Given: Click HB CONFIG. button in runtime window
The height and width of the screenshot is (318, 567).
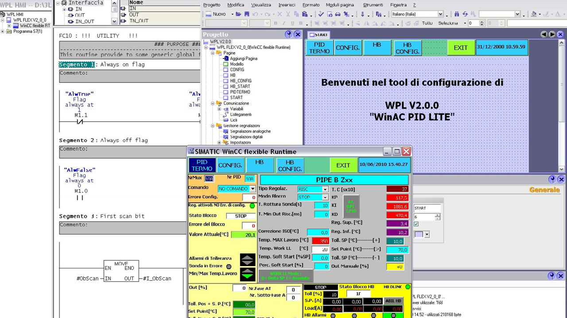Looking at the screenshot, I should pos(290,165).
